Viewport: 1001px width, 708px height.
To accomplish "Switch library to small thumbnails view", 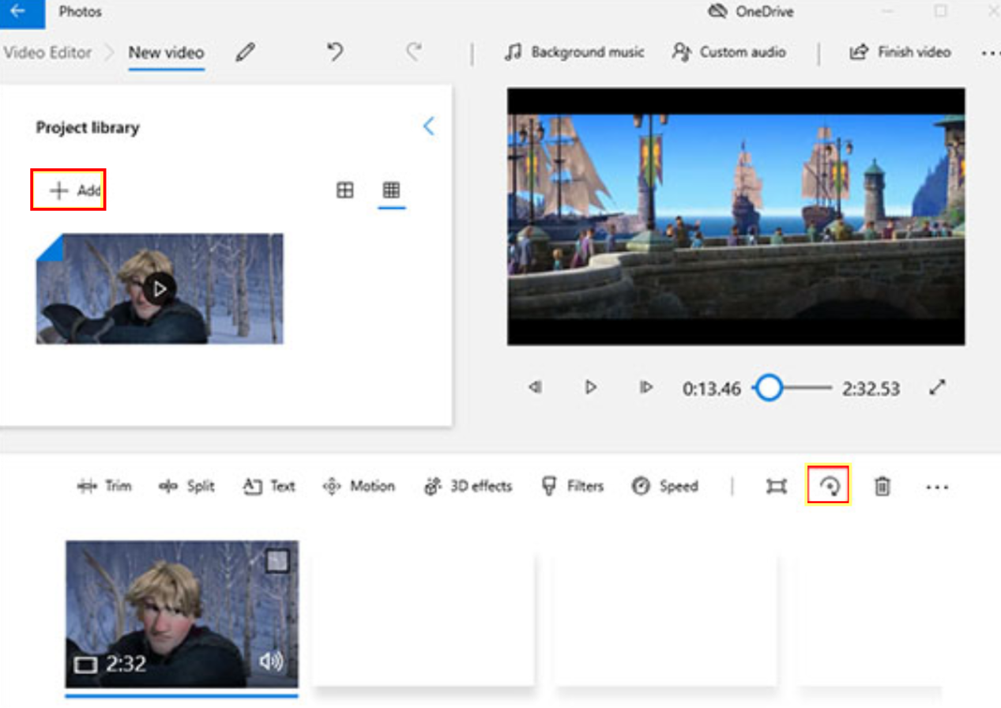I will tap(391, 190).
